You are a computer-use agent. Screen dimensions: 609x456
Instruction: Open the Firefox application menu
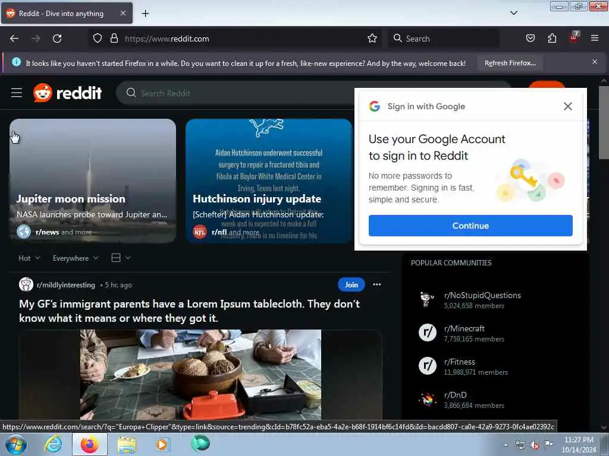pyautogui.click(x=595, y=38)
